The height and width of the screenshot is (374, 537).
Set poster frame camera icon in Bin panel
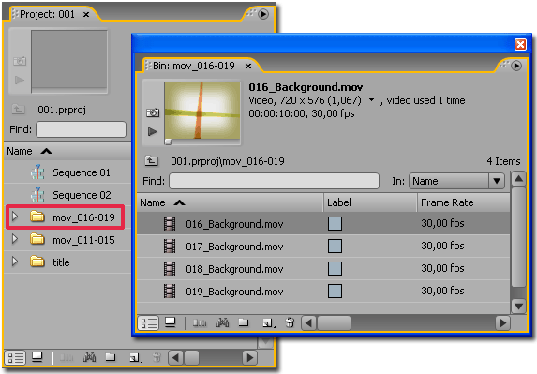(x=153, y=112)
